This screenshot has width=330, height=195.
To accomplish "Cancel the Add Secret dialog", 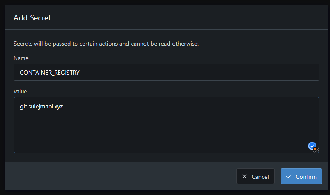I will point(255,176).
